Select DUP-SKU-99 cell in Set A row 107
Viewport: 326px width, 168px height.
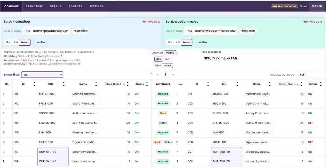pyautogui.click(x=53, y=152)
